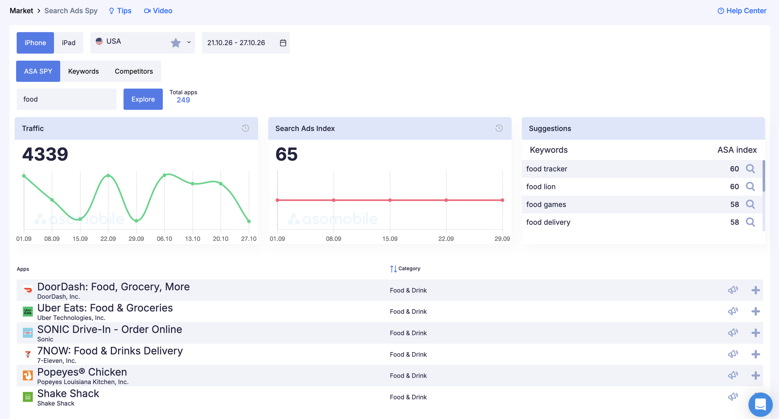Open the Video link

pyautogui.click(x=158, y=11)
